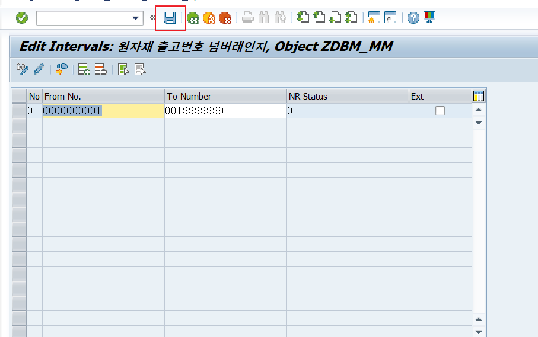The height and width of the screenshot is (337, 538).
Task: Create a new session with window-star icon
Action: click(x=374, y=17)
